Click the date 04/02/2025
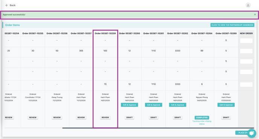The height and width of the screenshot is (139, 259). point(202,100)
